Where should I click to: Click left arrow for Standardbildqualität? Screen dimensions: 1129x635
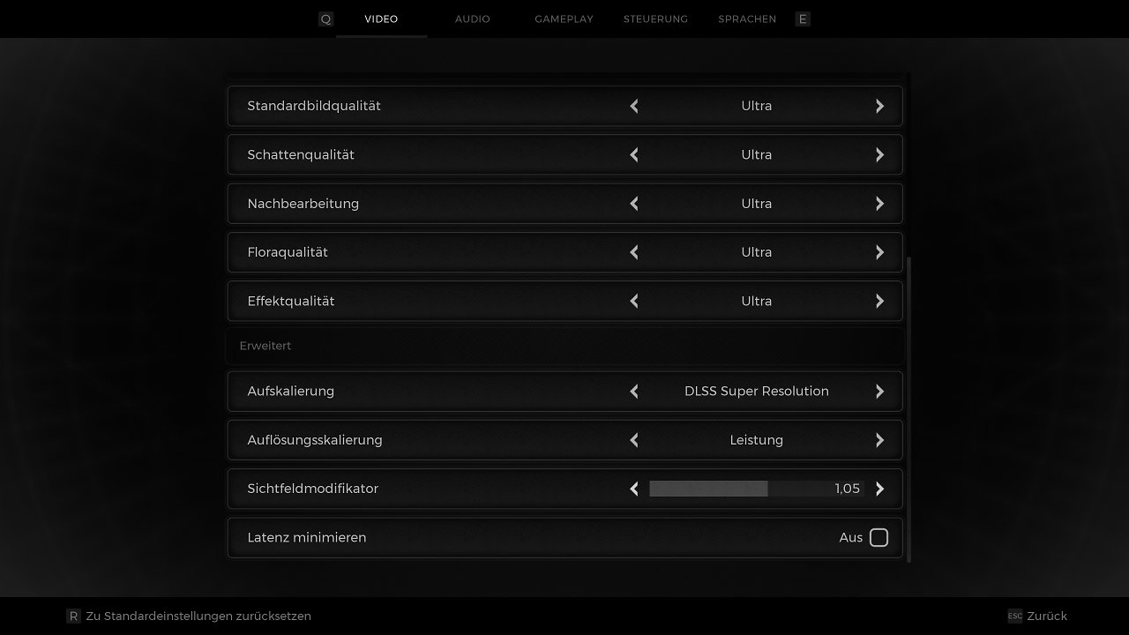(634, 106)
